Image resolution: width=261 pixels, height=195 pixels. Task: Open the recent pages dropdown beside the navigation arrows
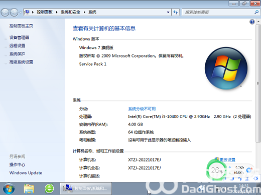click(x=21, y=12)
